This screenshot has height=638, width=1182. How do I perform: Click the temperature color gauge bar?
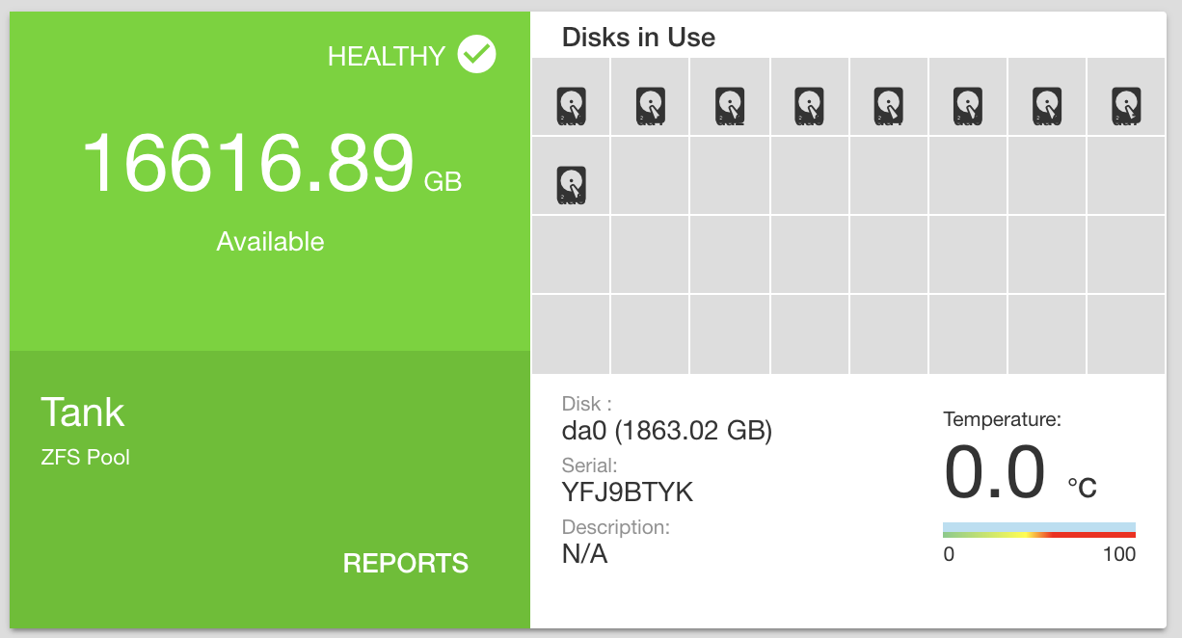pyautogui.click(x=1039, y=530)
